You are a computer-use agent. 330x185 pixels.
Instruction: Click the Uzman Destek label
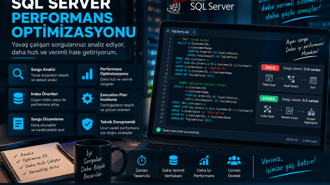(x=234, y=173)
